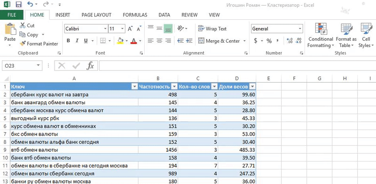Toggle the highlighted Bottom Align icon
This screenshot has width=376, height=184.
168,29
